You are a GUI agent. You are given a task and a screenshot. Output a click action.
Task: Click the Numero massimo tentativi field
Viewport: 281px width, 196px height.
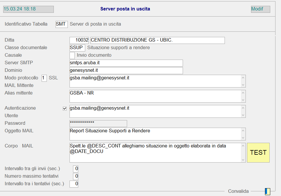pos(76,177)
